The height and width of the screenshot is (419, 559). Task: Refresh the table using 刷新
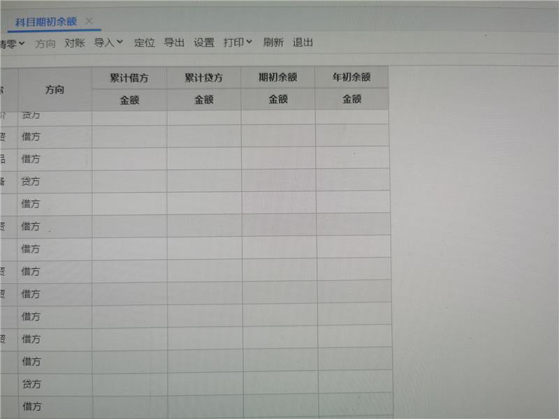273,43
